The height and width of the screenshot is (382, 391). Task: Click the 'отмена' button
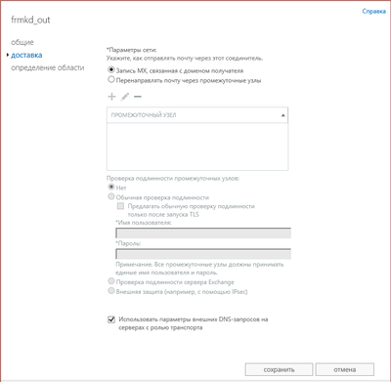click(x=345, y=369)
